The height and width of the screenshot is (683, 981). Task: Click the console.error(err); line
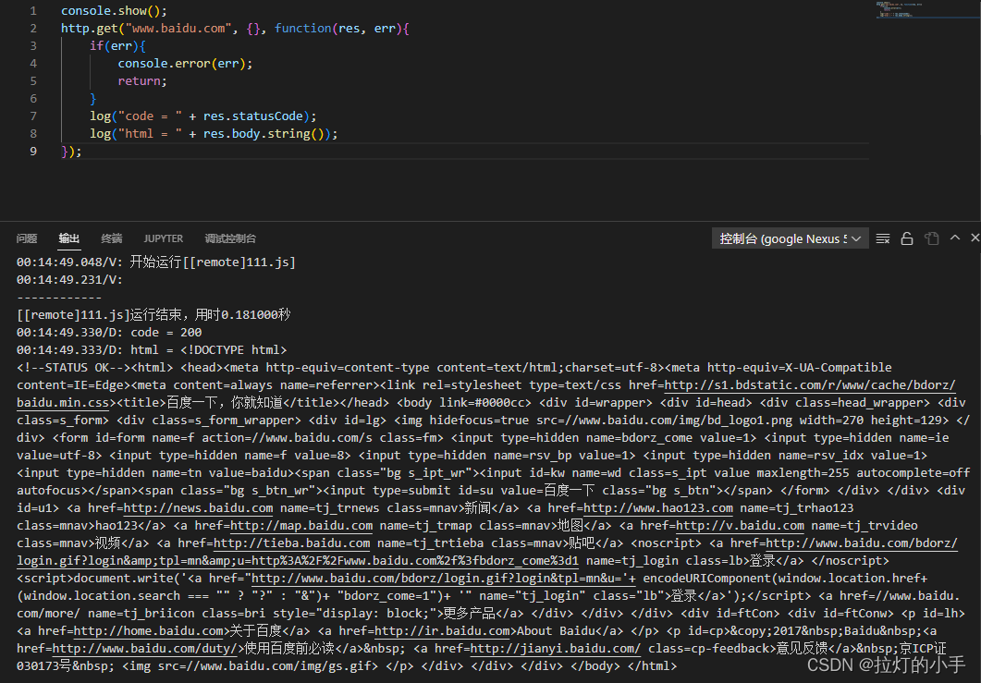(x=185, y=63)
